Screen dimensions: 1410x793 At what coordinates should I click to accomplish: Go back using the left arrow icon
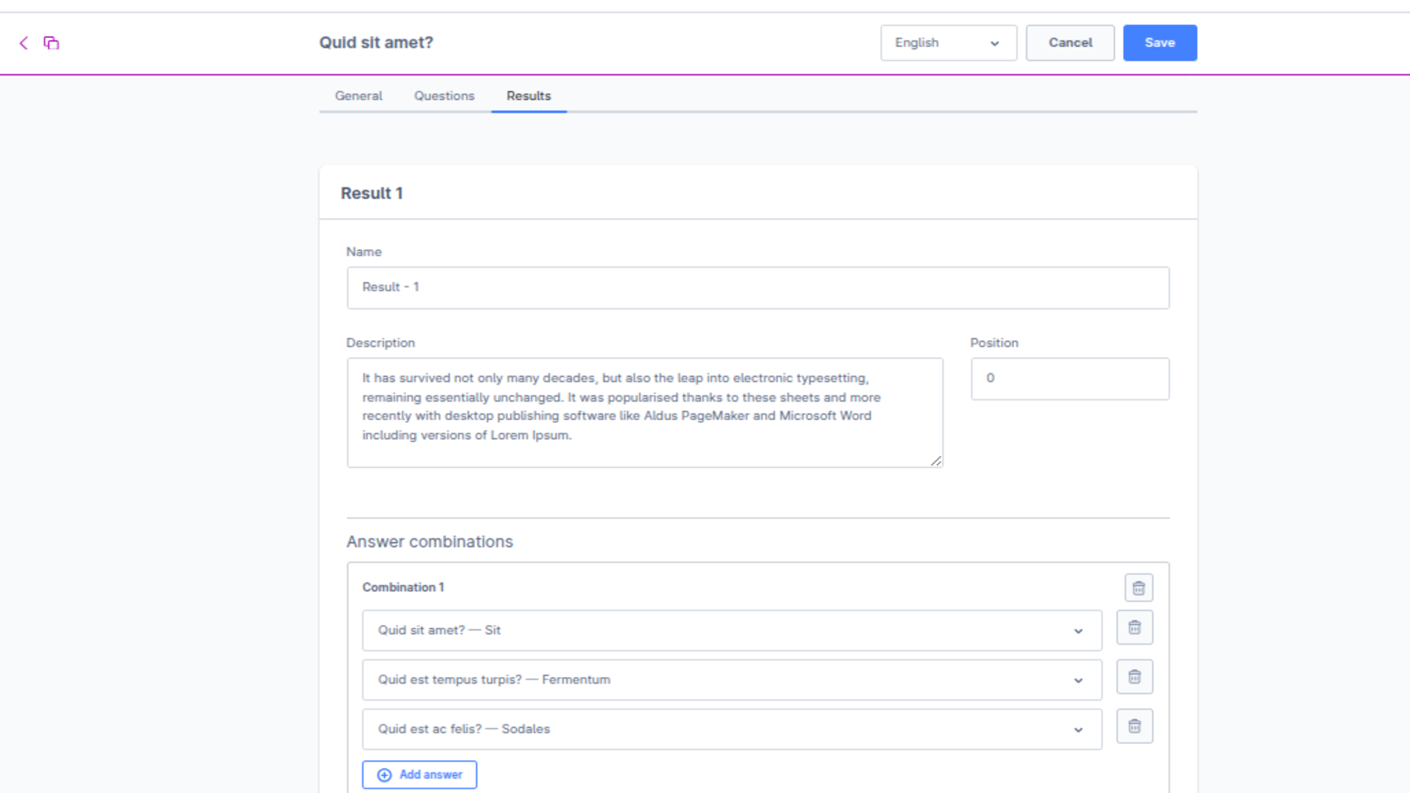tap(23, 43)
